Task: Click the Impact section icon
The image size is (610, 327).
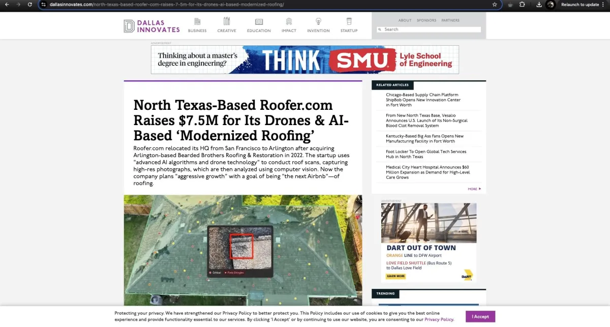Action: click(289, 21)
